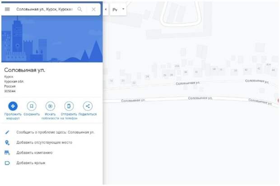
Task: Click the search box containing Соловьиная ул.
Action: [x=44, y=9]
